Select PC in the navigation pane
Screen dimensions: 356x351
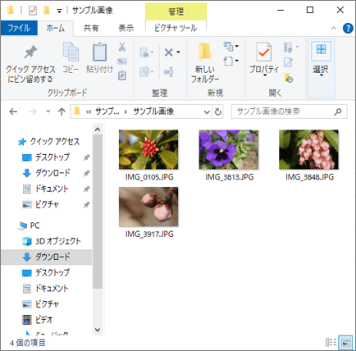[29, 226]
